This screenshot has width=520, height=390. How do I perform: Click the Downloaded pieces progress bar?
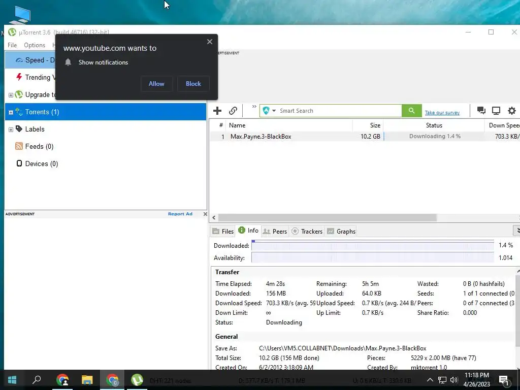[372, 245]
